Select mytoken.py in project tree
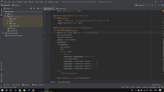Screen dimensions: 164x92 click(12, 31)
